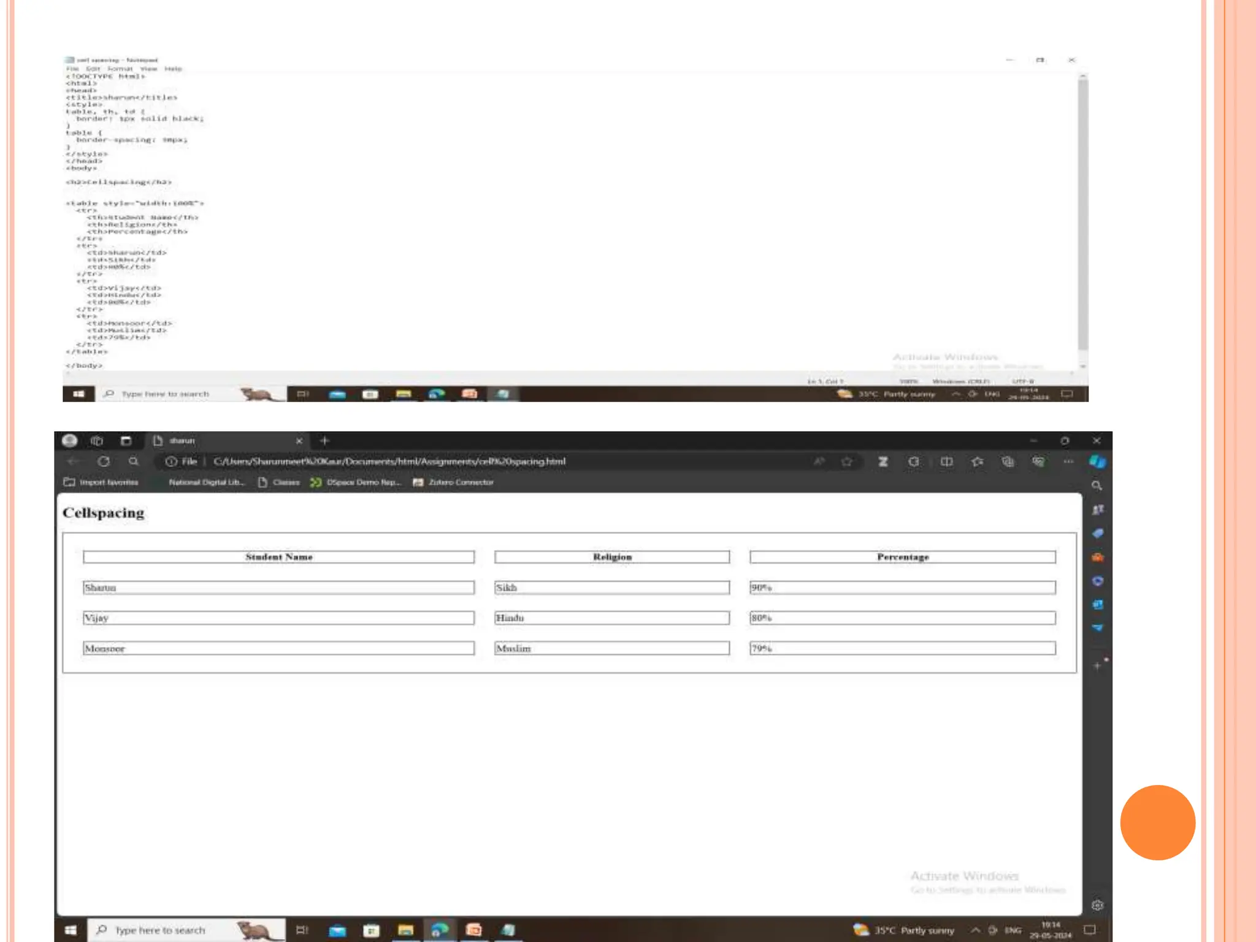Refresh the browser page
1256x942 pixels.
pos(104,461)
